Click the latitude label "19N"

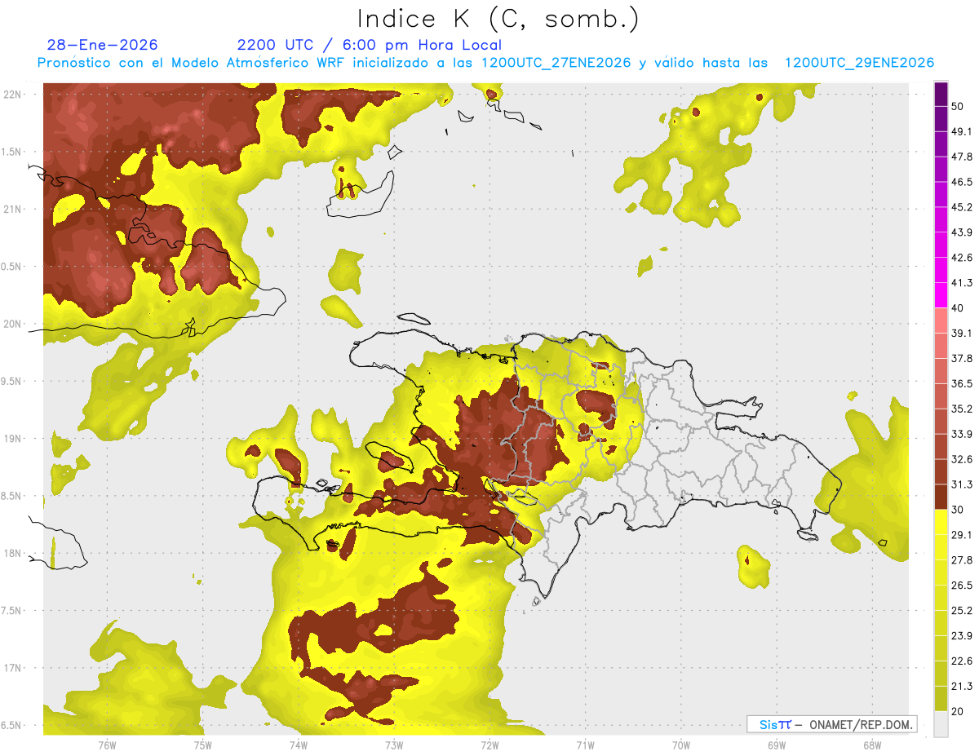coord(13,439)
